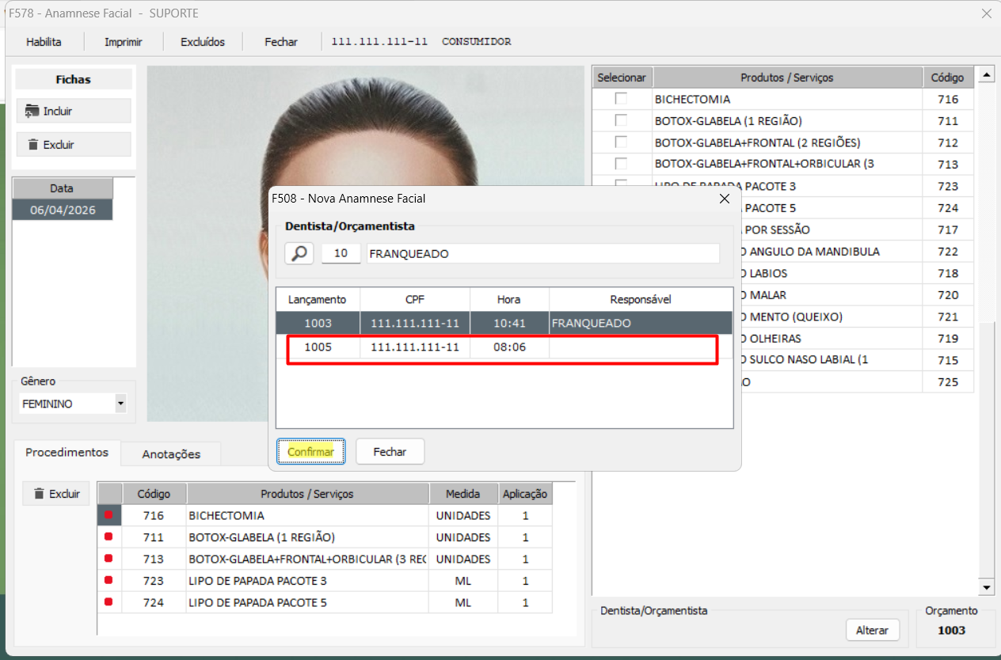Click the red marker on the code 713 row
The image size is (1001, 660).
click(108, 559)
